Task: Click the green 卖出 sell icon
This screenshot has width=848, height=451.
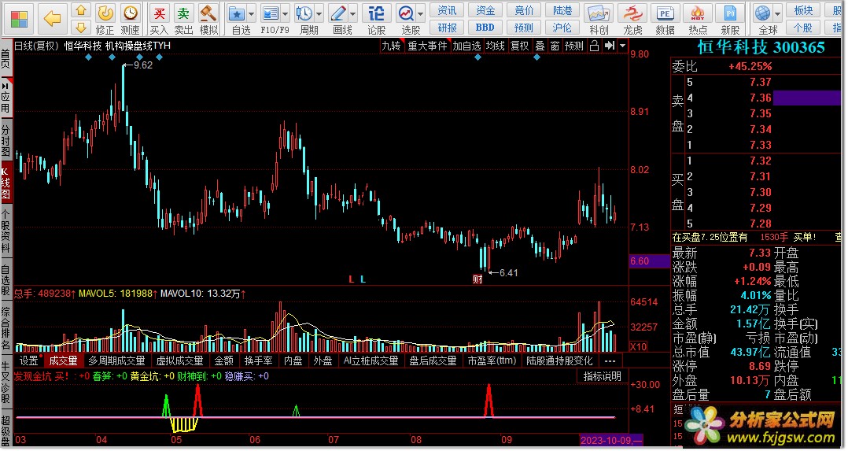Action: pyautogui.click(x=184, y=19)
